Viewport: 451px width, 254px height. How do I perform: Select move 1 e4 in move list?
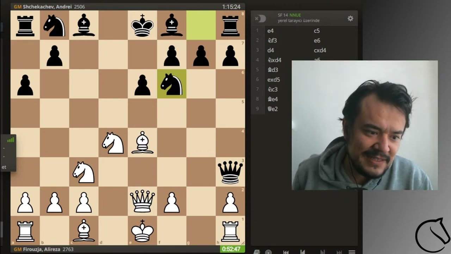point(271,31)
